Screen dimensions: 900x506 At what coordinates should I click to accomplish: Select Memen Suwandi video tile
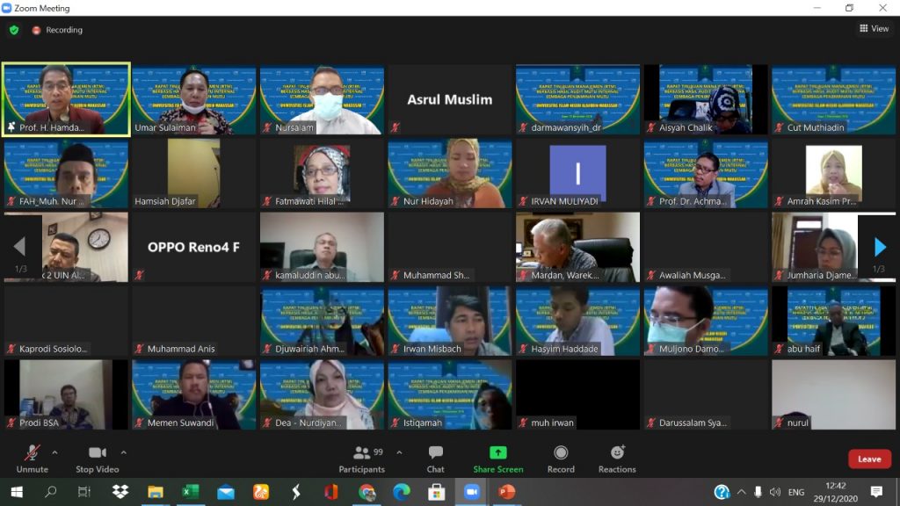click(194, 394)
